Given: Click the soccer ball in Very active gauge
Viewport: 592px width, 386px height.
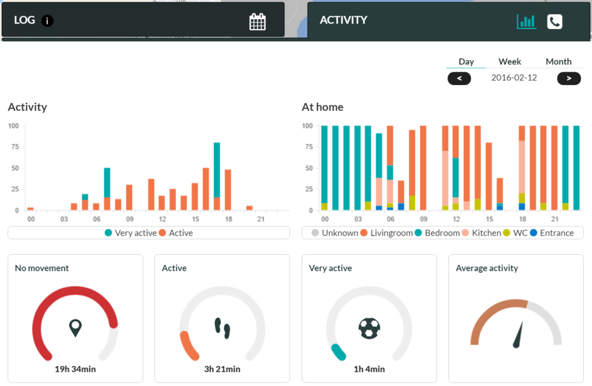Looking at the screenshot, I should point(369,329).
